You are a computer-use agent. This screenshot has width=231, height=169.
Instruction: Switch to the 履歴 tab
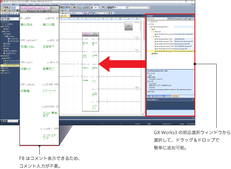click(x=164, y=96)
